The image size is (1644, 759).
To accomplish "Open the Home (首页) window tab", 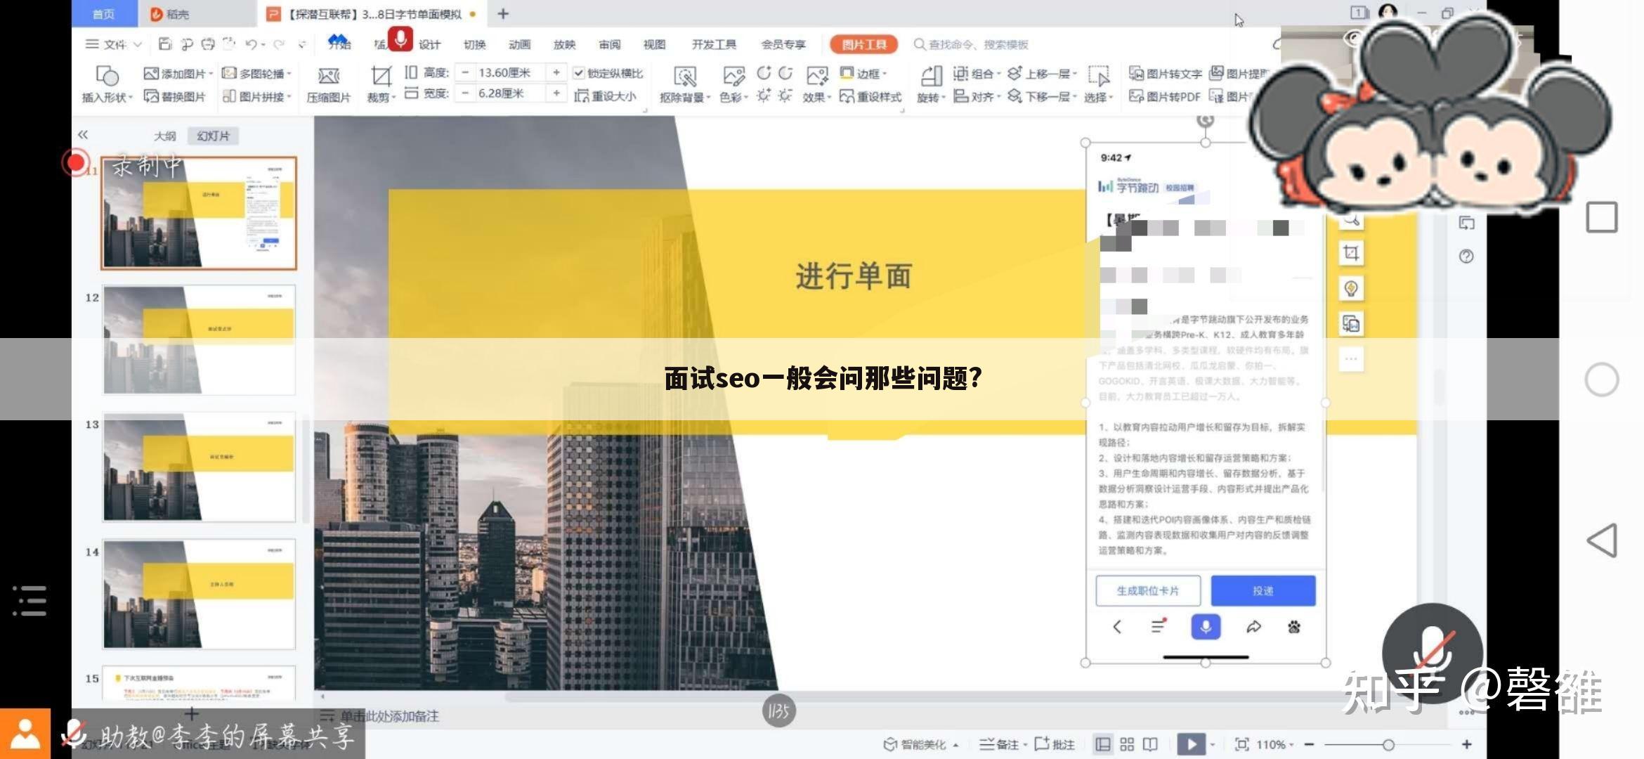I will pyautogui.click(x=103, y=14).
